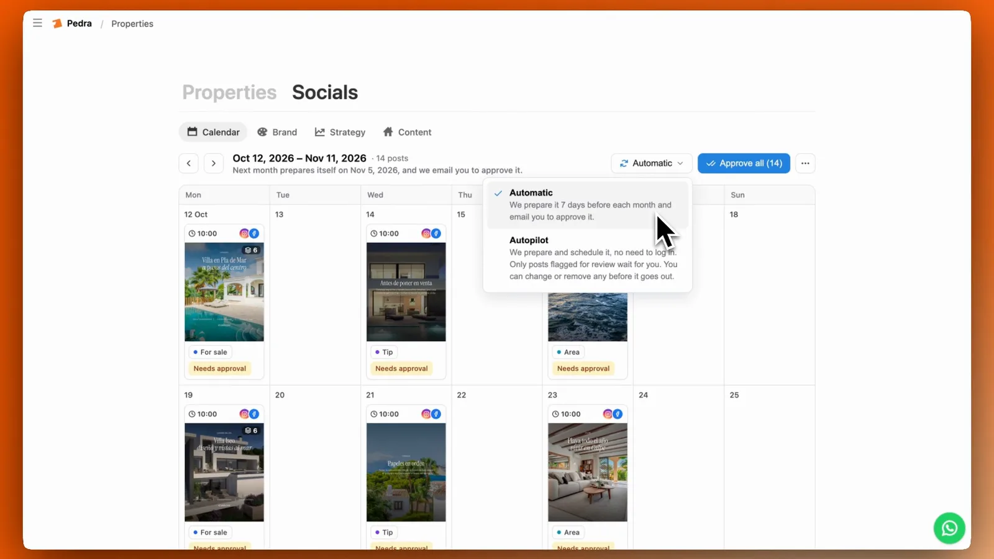Open the Papeles en orden post thumbnail
Image resolution: width=994 pixels, height=559 pixels.
(x=406, y=472)
